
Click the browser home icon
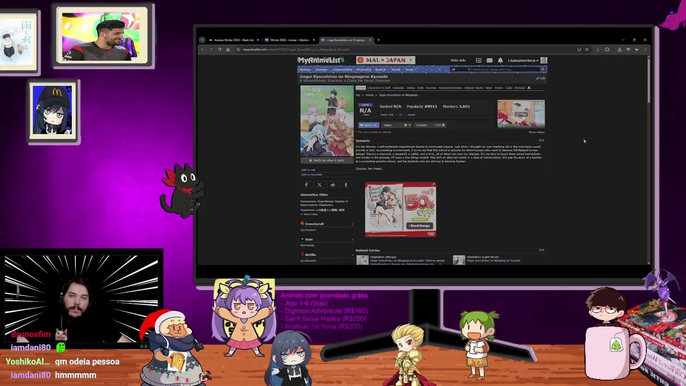click(x=228, y=49)
